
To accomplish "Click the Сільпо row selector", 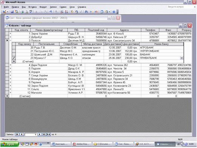I will (7, 89).
